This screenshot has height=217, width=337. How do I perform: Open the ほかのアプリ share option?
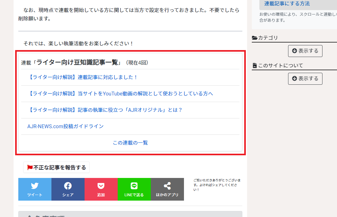167,189
